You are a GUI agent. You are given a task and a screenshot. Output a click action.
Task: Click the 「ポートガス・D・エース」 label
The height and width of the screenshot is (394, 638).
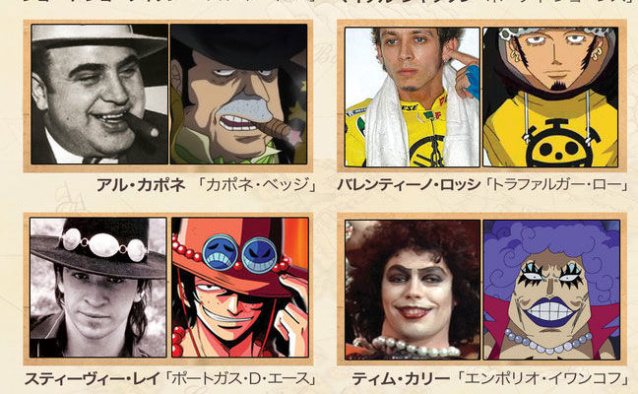tap(240, 379)
